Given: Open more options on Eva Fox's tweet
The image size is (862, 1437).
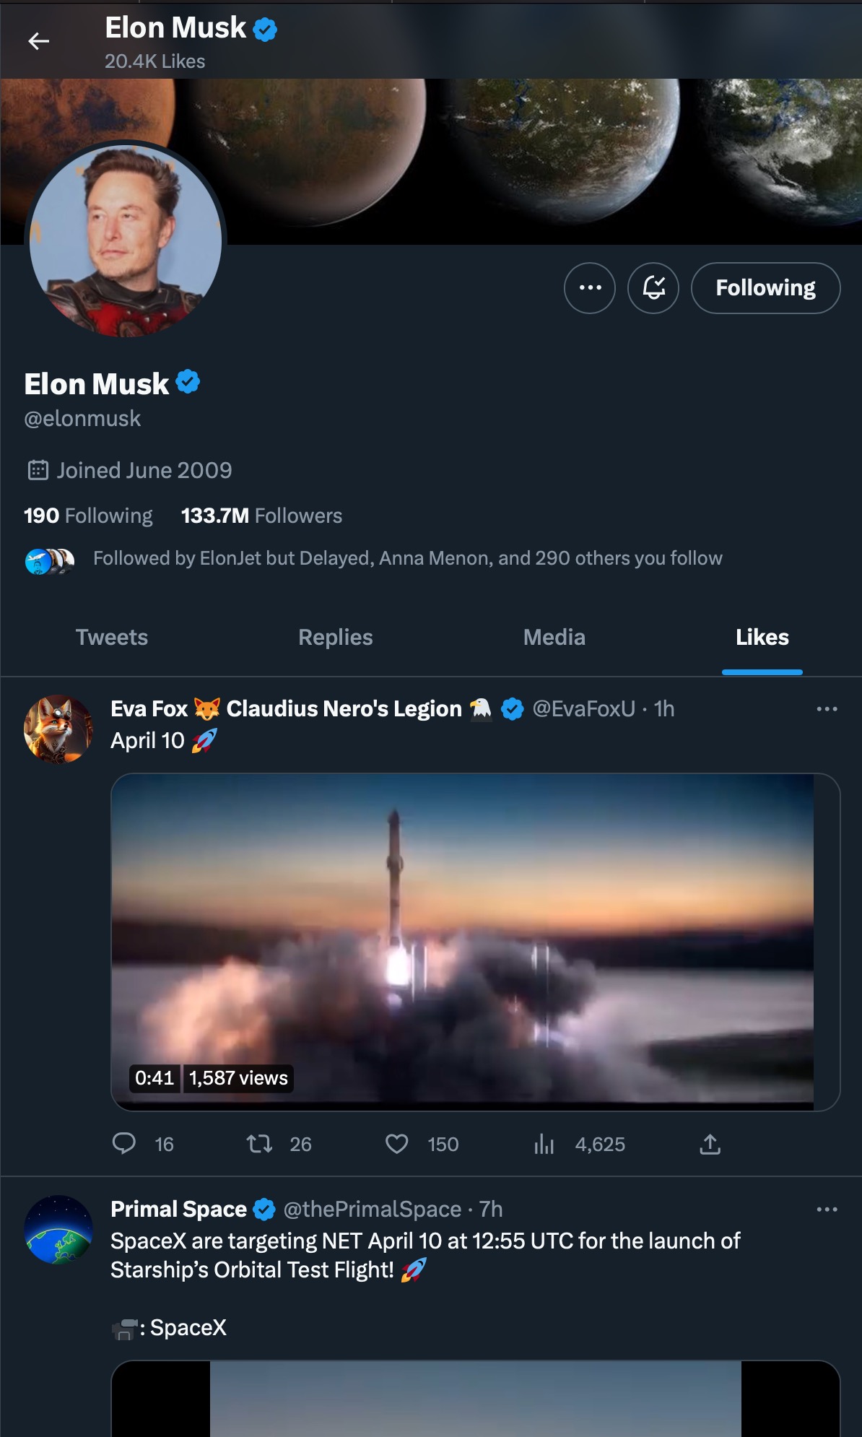Looking at the screenshot, I should pos(827,709).
